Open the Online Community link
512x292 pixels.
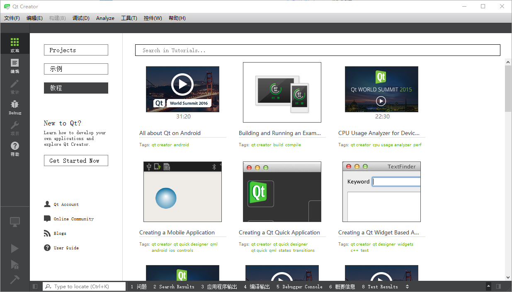(x=74, y=219)
